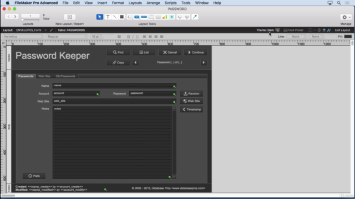355x199 pixels.
Task: Open the Scripts menu
Action: tap(170, 3)
